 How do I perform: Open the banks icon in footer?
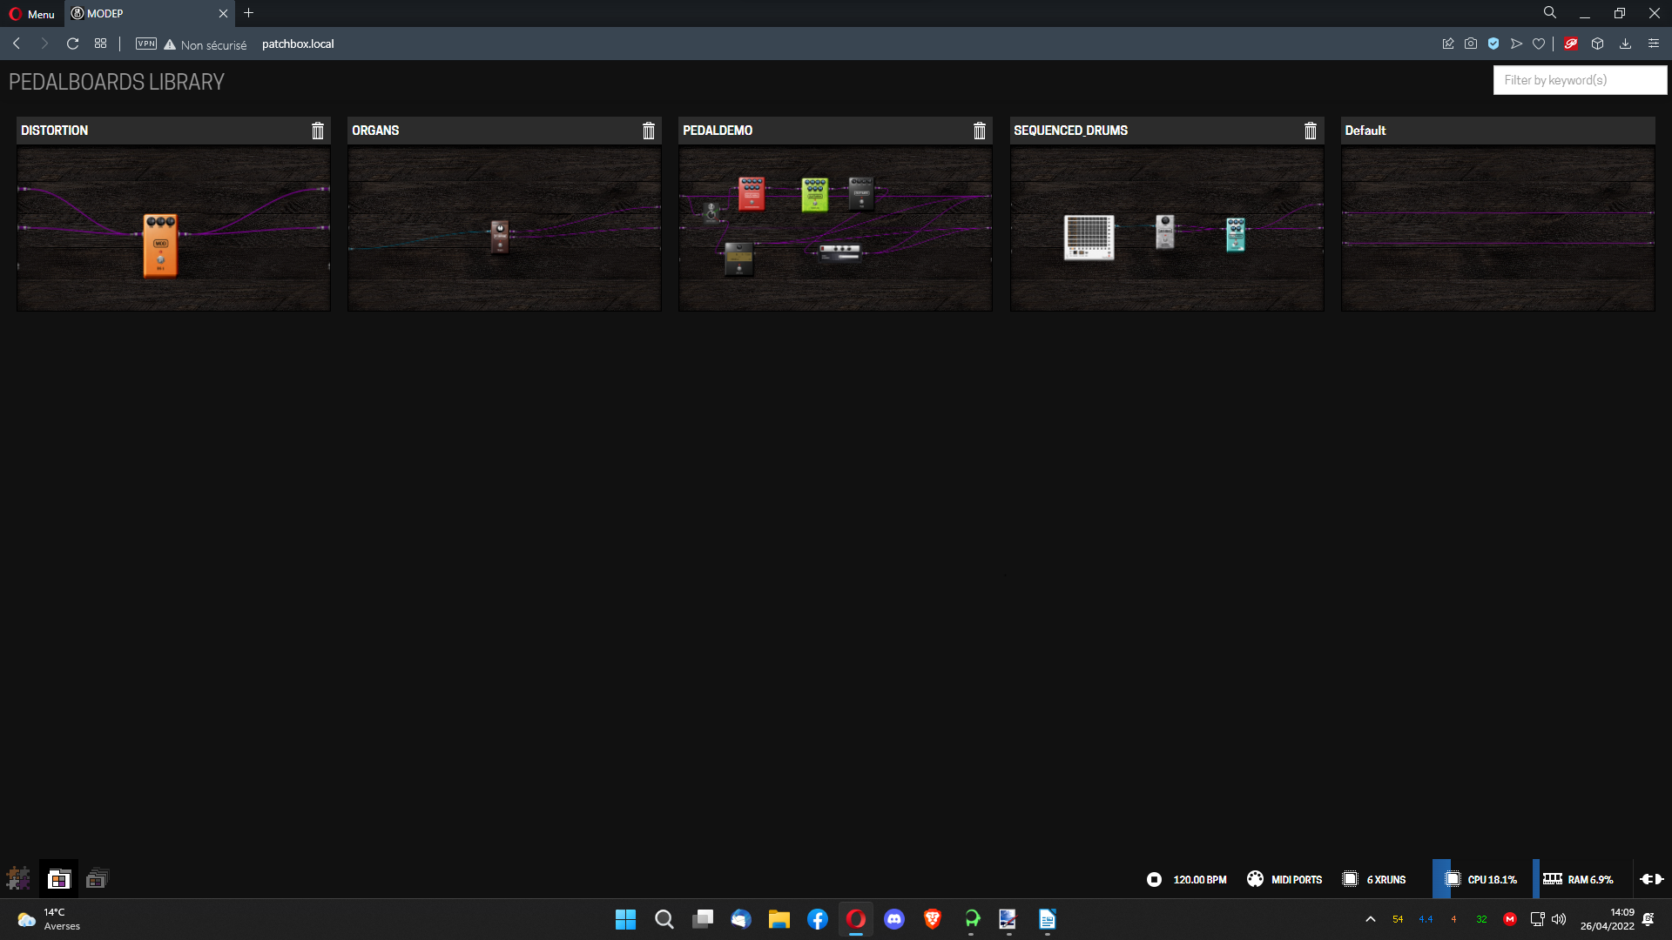tap(97, 879)
